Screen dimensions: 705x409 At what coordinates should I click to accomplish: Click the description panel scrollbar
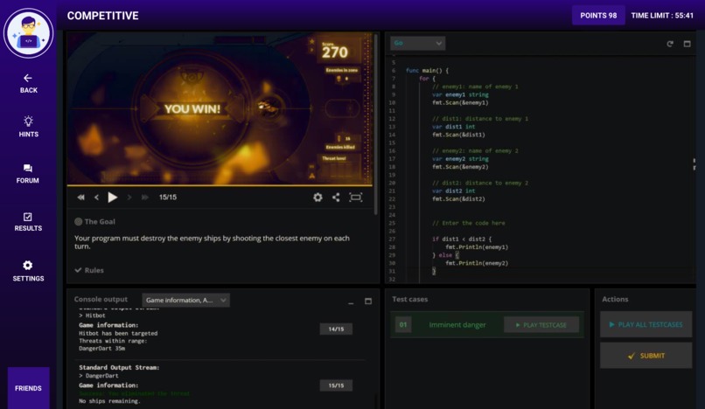coord(376,123)
